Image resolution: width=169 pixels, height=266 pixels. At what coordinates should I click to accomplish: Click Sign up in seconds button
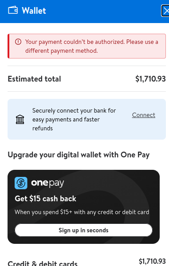83,230
